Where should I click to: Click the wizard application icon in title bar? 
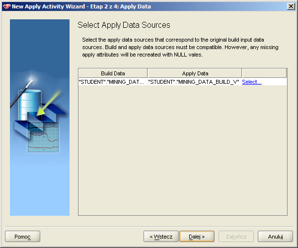click(x=6, y=6)
